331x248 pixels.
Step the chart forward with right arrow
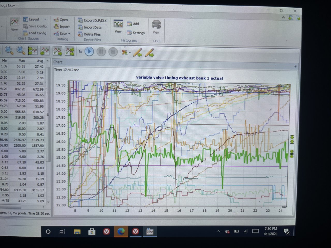coord(57,51)
